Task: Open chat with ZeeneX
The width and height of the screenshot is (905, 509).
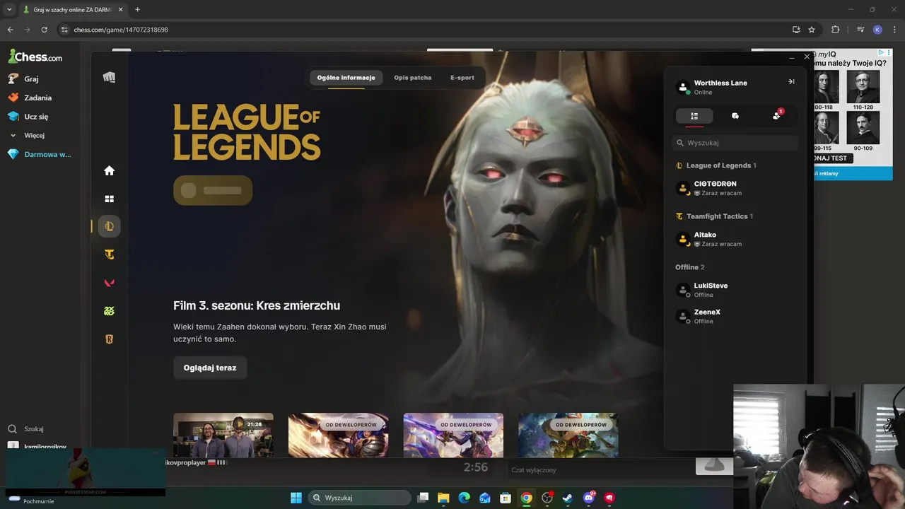Action: 735,316
